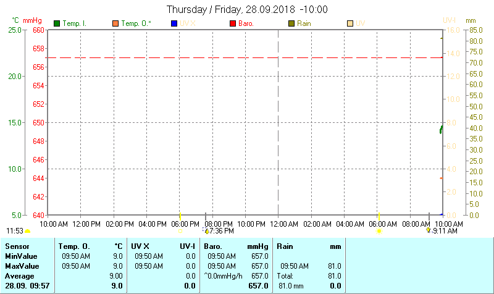Click the 'MinValue' row label
Viewport: 494px width, 294px height.
point(21,256)
